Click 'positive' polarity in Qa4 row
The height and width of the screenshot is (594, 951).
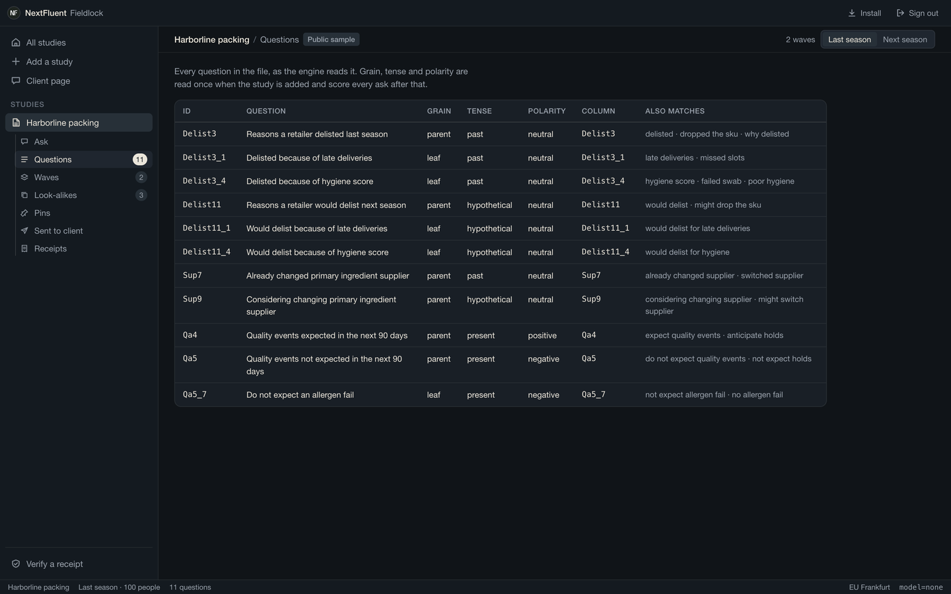pyautogui.click(x=542, y=335)
